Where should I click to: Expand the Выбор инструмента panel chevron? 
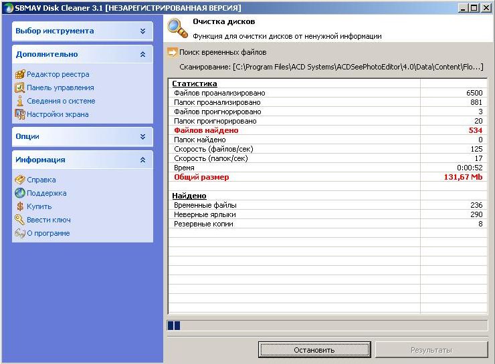(142, 31)
